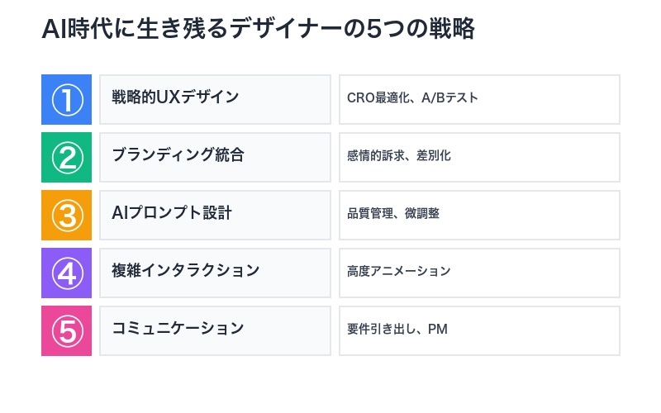Click the 感情的訴求、差別化 description box

[x=479, y=157]
